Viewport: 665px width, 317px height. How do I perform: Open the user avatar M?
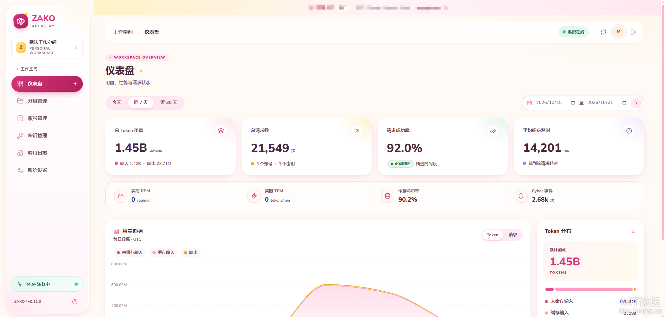point(619,32)
